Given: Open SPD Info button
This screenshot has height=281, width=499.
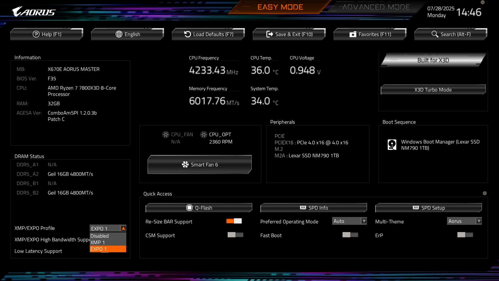Looking at the screenshot, I should click(314, 208).
